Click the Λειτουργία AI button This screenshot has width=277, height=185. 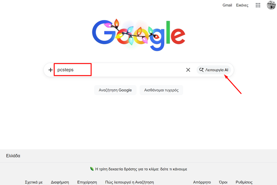tap(213, 70)
